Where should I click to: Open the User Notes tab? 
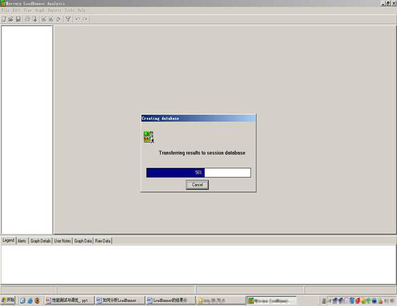tap(62, 241)
